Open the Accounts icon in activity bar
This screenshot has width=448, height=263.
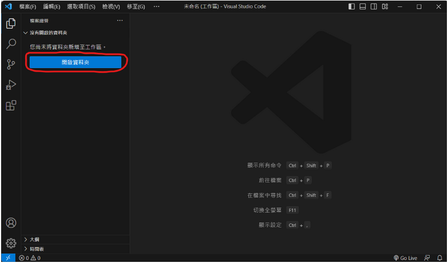click(x=11, y=223)
